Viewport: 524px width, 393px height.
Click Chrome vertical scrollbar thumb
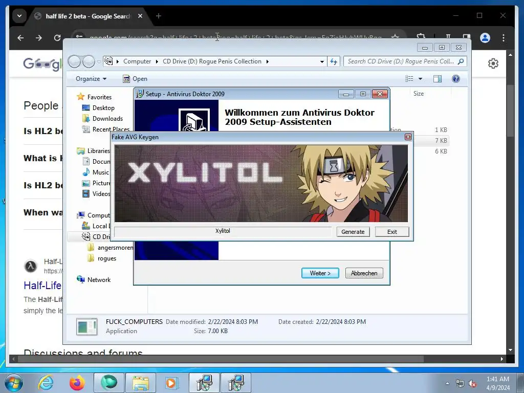click(x=510, y=111)
